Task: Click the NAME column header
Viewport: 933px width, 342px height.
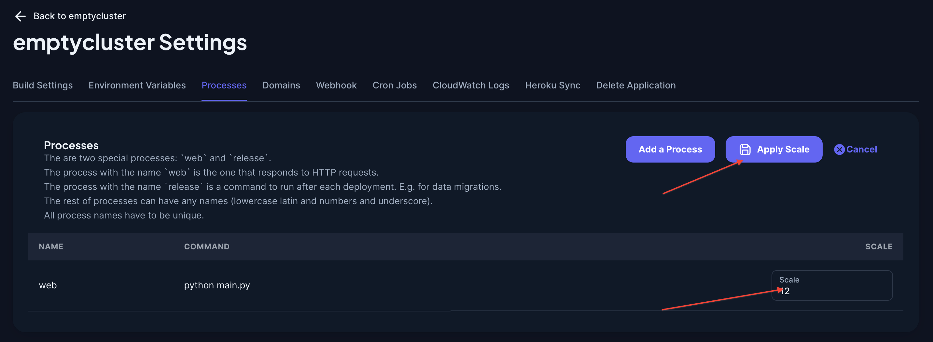Action: (x=51, y=246)
